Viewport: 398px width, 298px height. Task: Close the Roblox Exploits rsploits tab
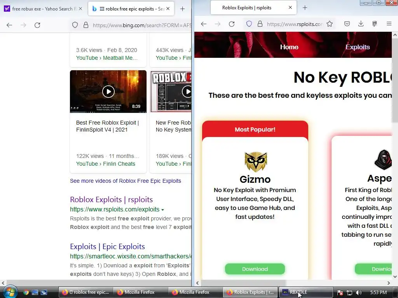pos(290,8)
